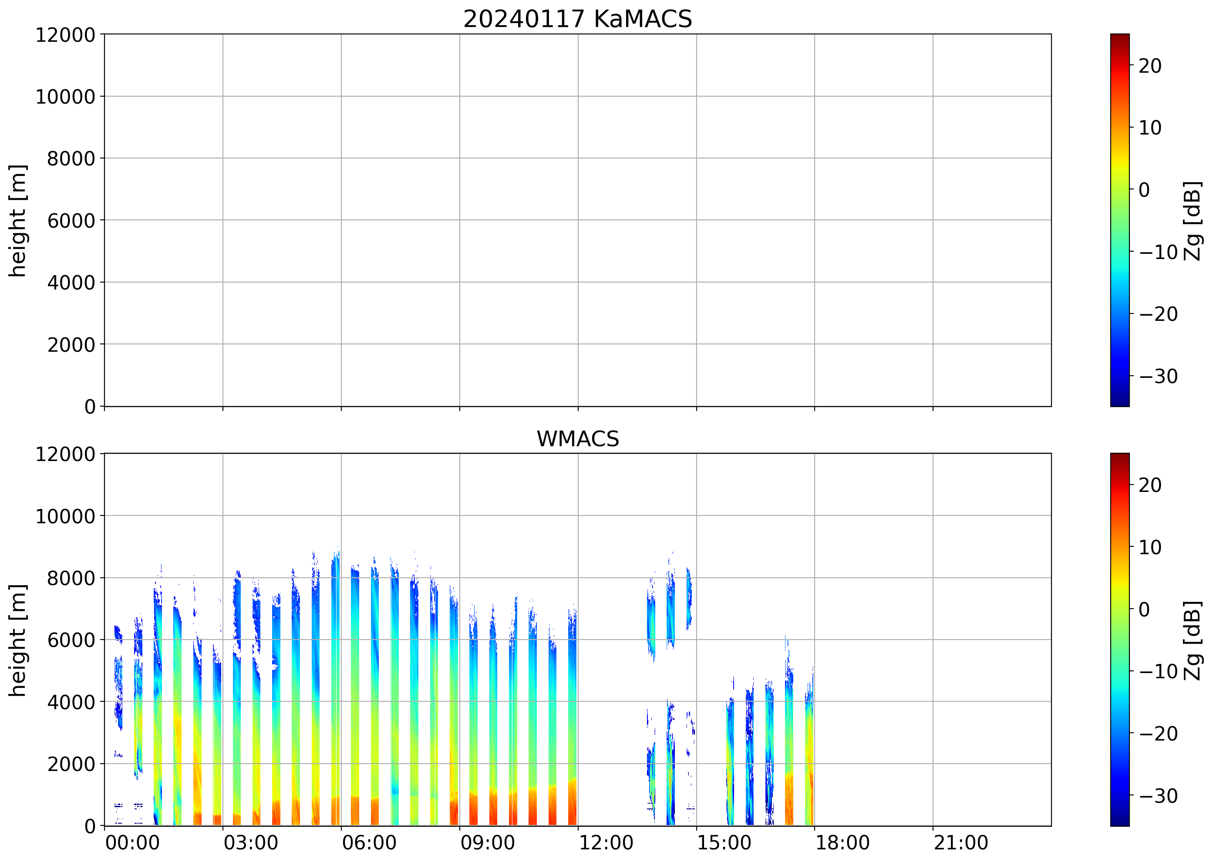Click the WMACS subplot title
This screenshot has width=1213, height=862.
[578, 439]
